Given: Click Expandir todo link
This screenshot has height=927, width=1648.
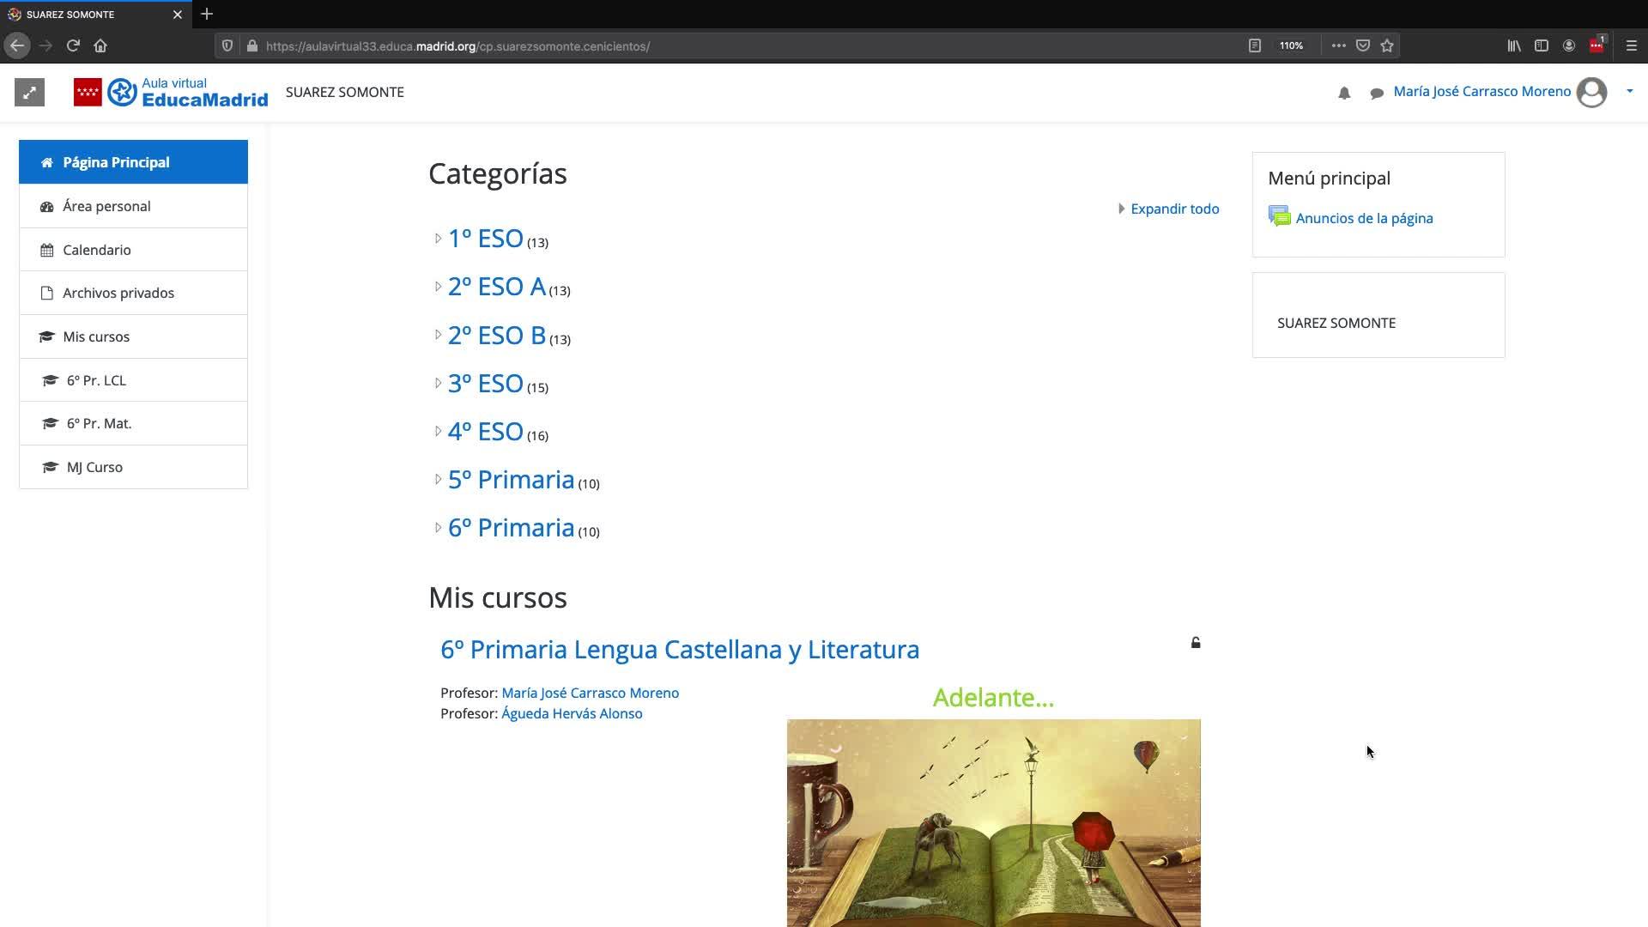Looking at the screenshot, I should [x=1173, y=209].
